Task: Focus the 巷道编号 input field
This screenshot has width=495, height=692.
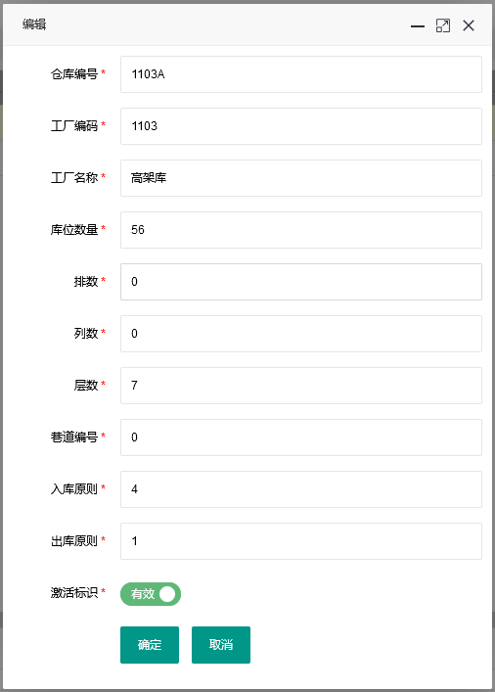Action: tap(301, 438)
